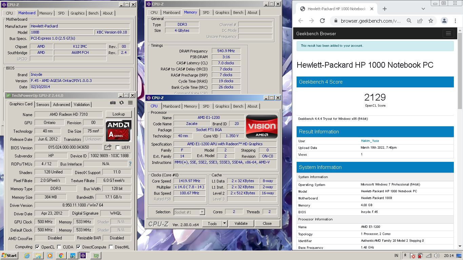Click the Close button in CPU-Z

pyautogui.click(x=267, y=223)
